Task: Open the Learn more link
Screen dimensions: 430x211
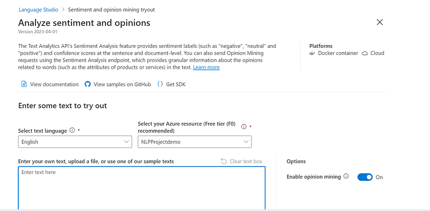Action: 206,67
